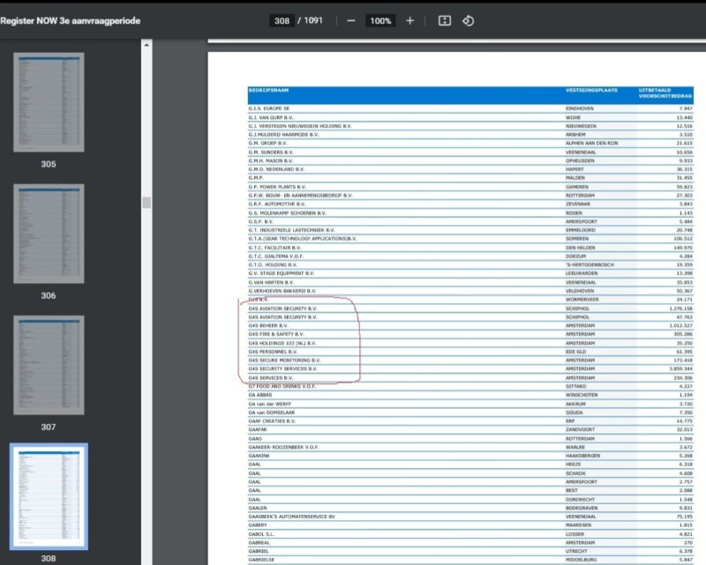Click the row G4S BEHEER B.V.
This screenshot has height=565, width=706.
pos(470,325)
